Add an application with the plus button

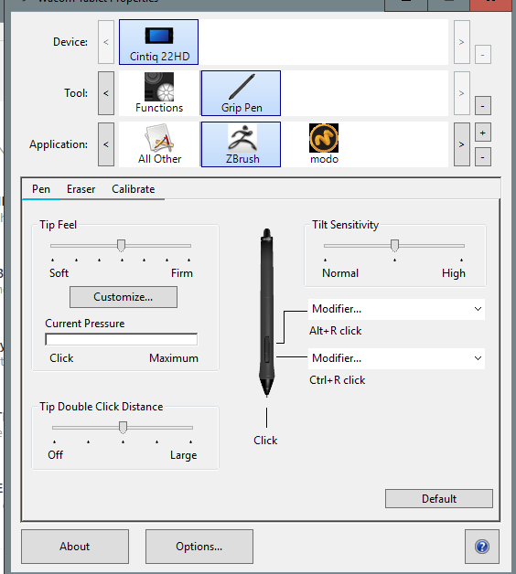coord(483,133)
